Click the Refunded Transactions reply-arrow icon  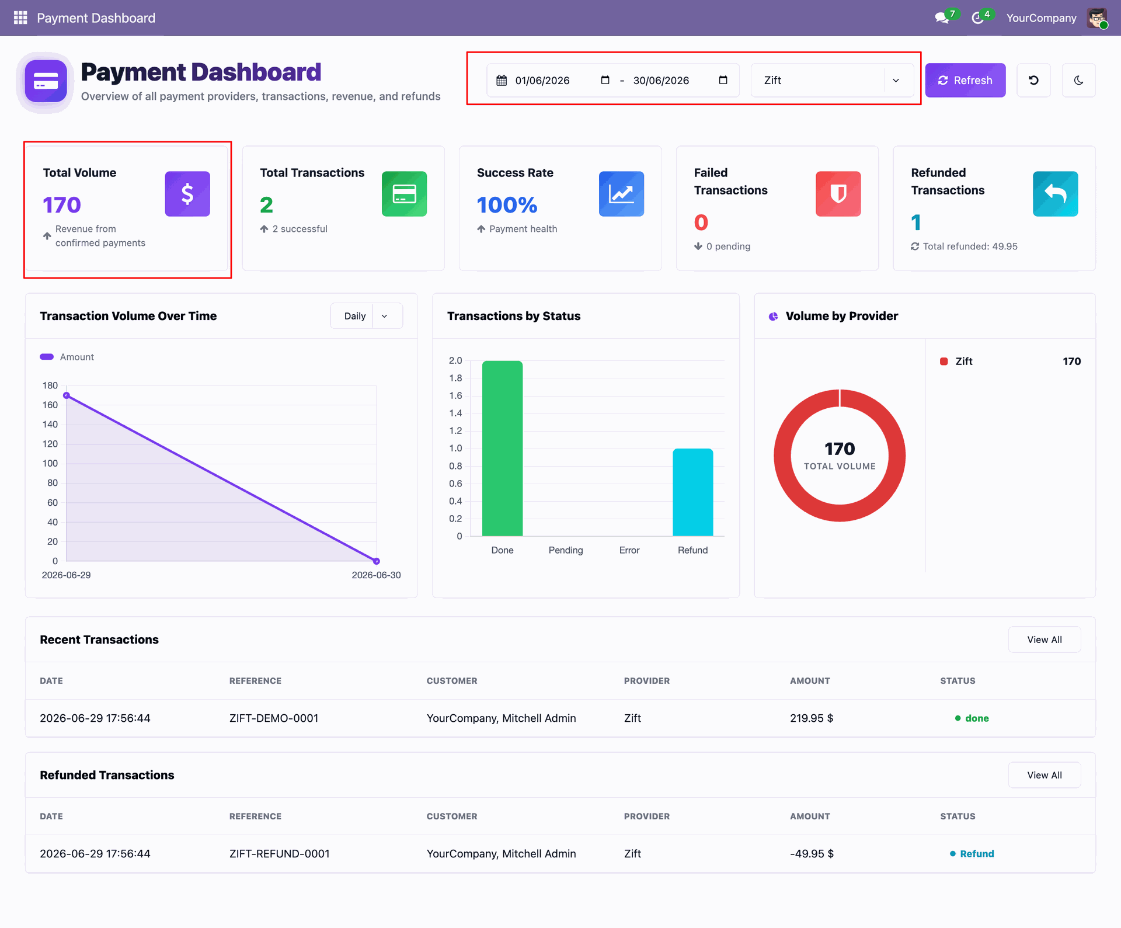coord(1055,194)
